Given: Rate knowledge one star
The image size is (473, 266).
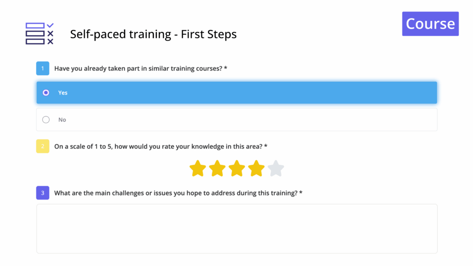Looking at the screenshot, I should pyautogui.click(x=198, y=169).
